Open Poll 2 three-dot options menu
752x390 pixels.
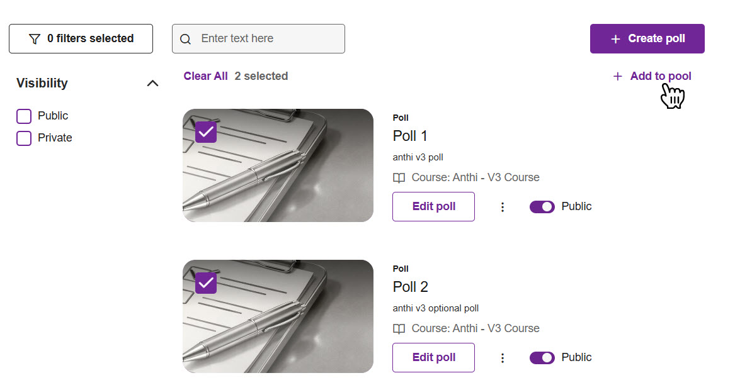click(x=502, y=358)
